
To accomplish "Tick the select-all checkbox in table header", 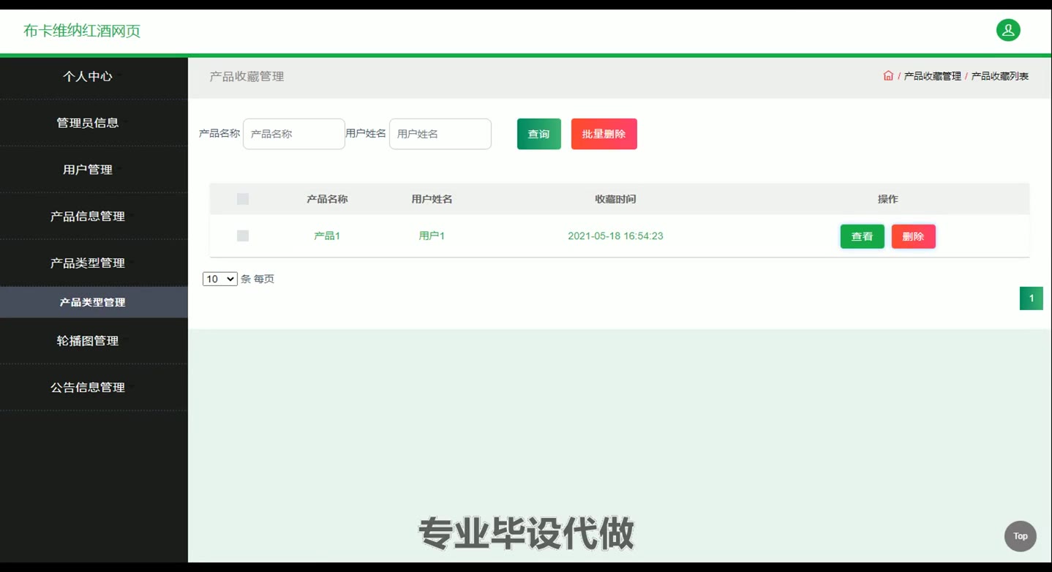I will (243, 199).
